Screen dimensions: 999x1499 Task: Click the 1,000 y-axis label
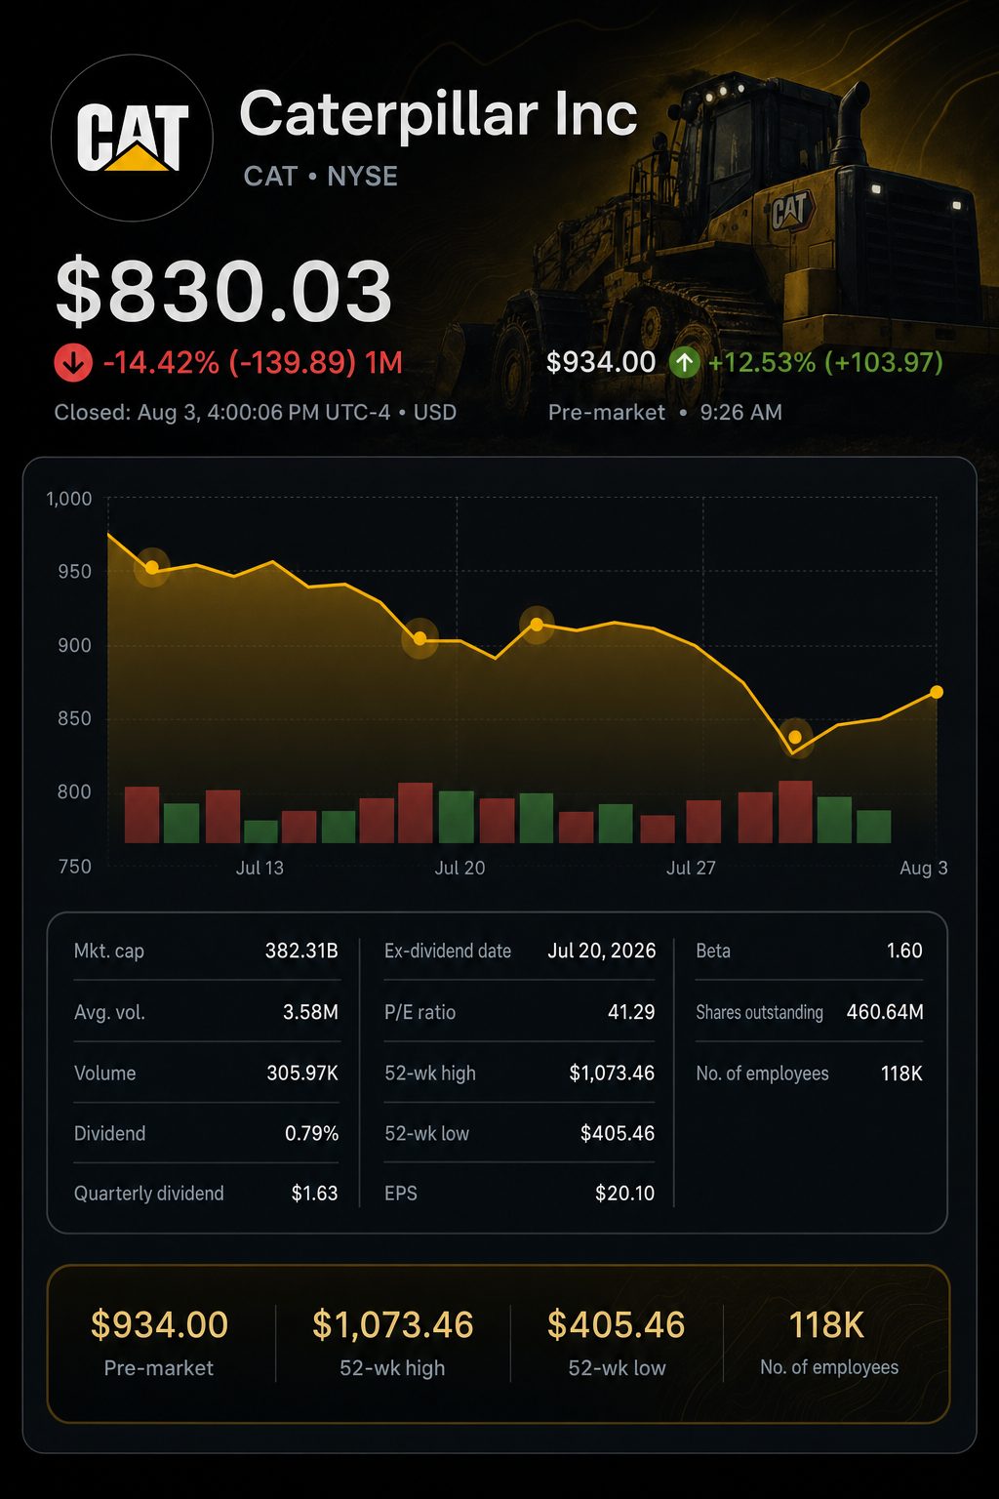(69, 499)
